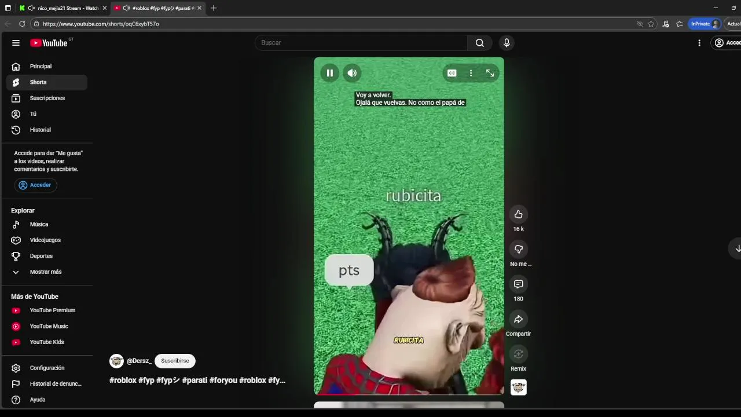Open the sound source thumbnail below Remix
741x417 pixels.
coord(518,387)
